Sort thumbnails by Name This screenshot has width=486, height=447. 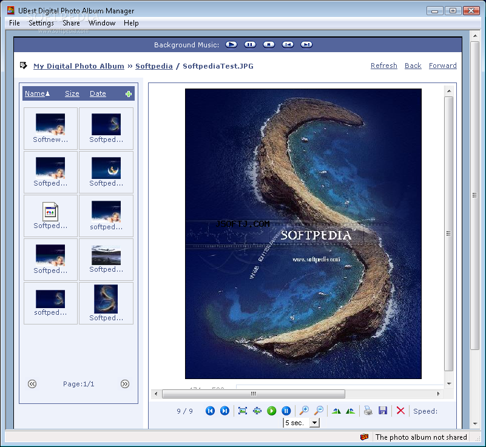point(37,93)
